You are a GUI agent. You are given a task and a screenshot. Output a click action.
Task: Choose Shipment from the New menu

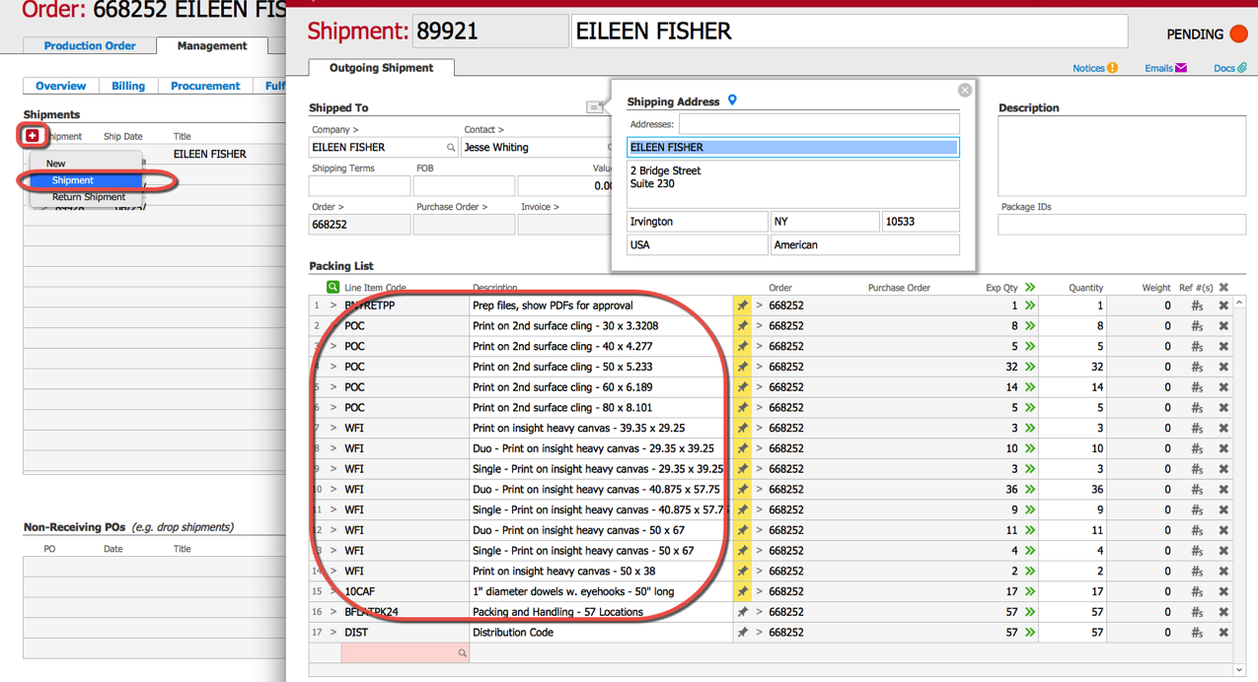84,180
